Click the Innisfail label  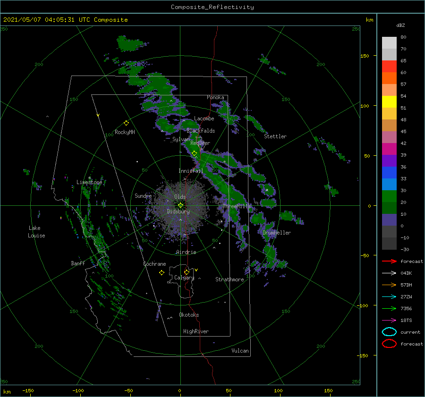[191, 171]
